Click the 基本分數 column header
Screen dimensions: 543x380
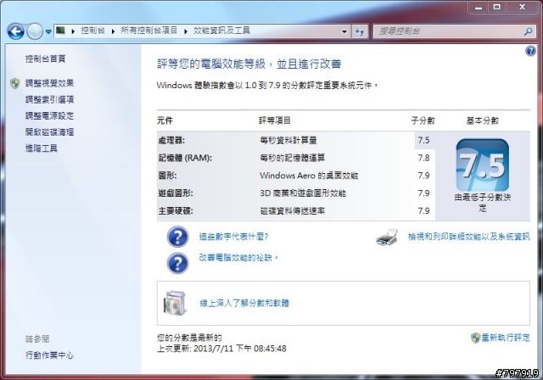click(483, 120)
